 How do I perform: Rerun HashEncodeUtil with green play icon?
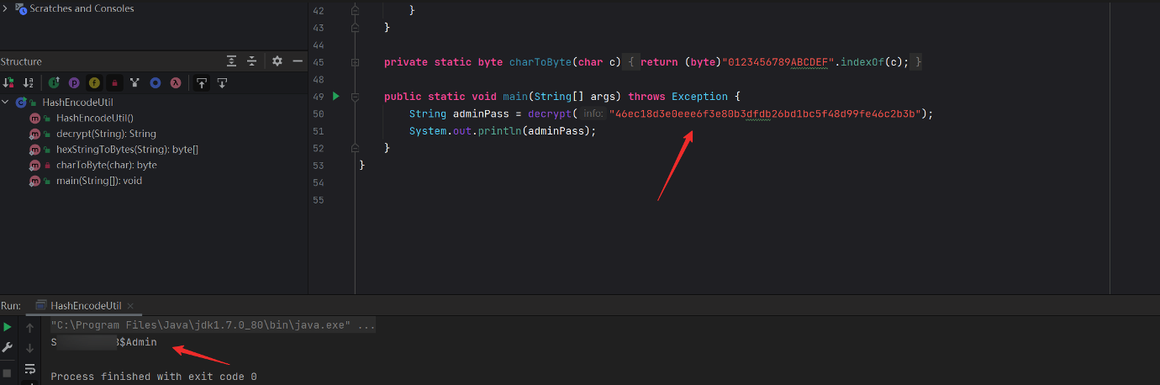point(8,327)
